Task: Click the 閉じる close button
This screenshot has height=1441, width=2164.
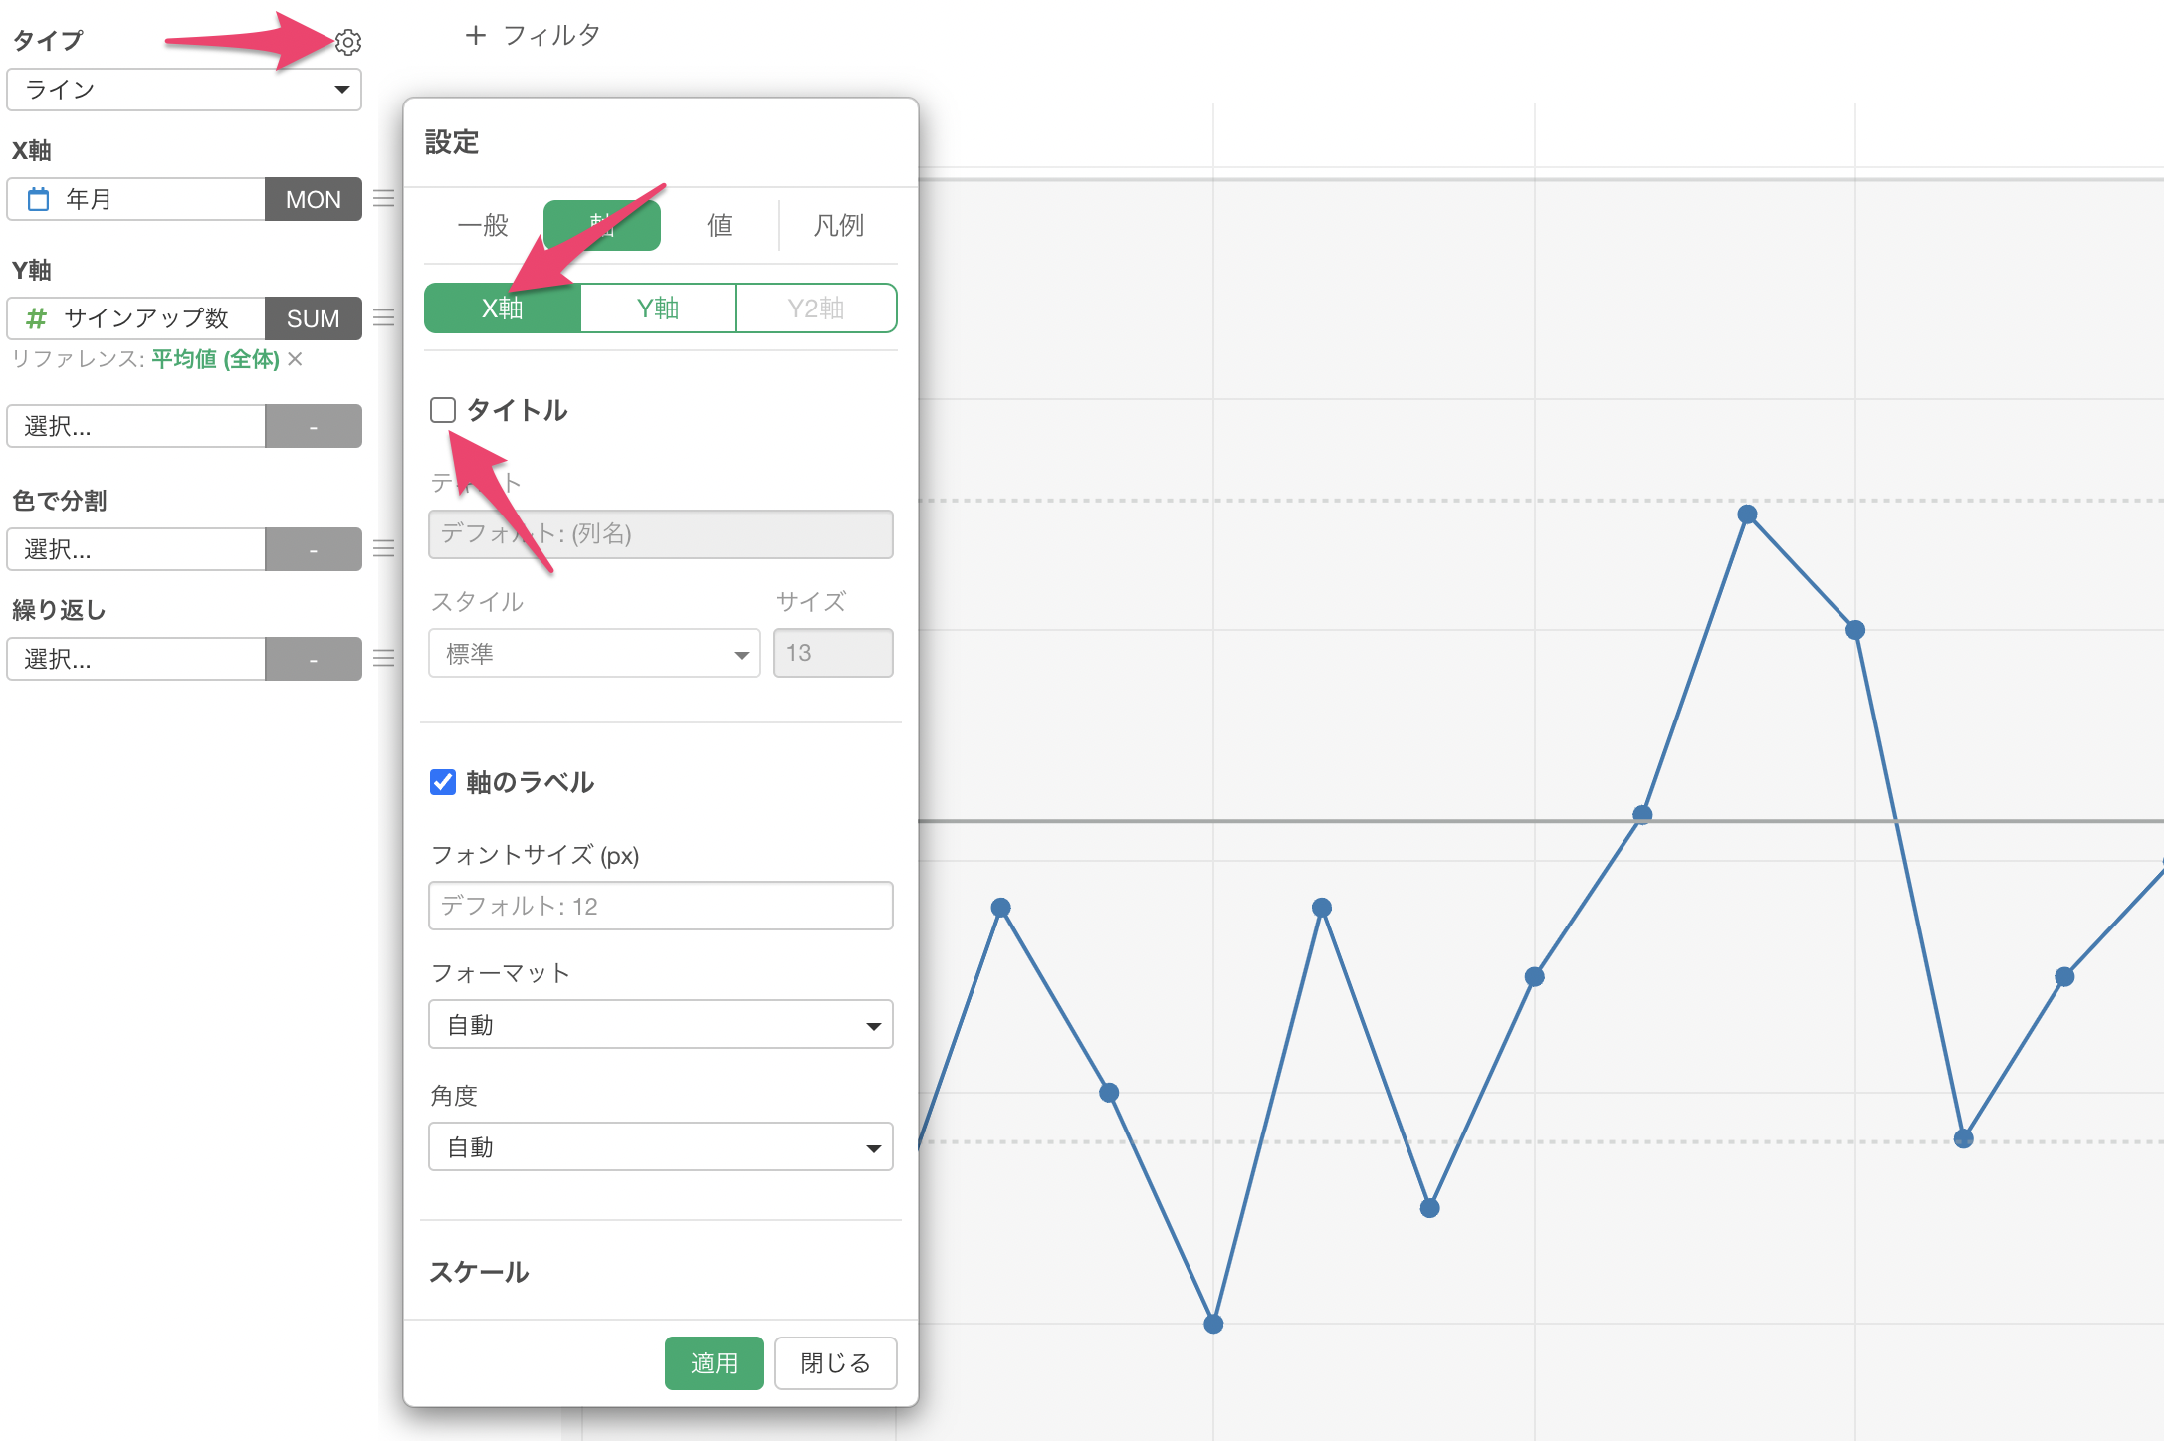Action: coord(835,1363)
